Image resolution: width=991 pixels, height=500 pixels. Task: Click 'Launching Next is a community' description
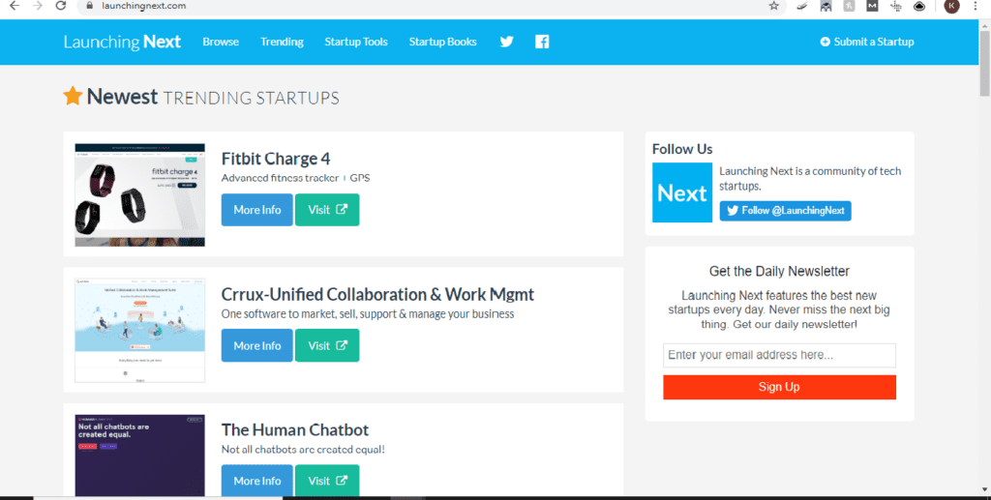click(x=810, y=179)
